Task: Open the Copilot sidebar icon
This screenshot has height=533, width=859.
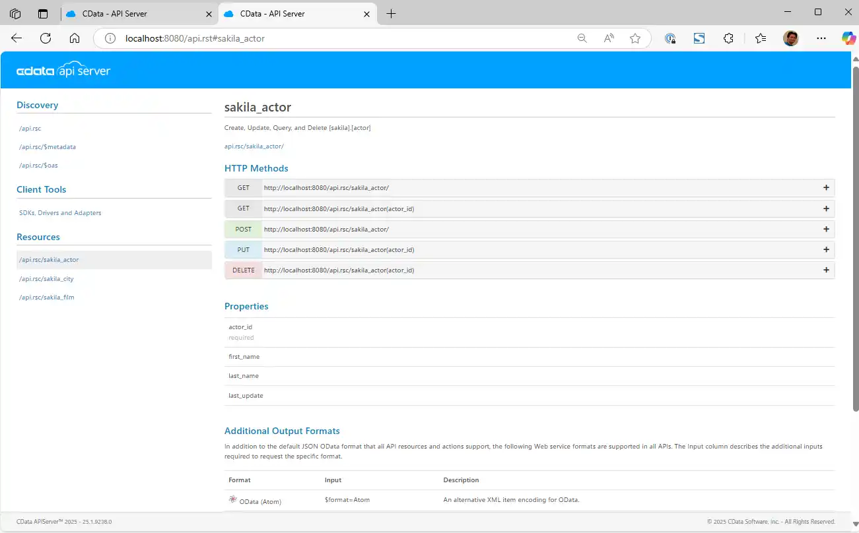Action: [848, 38]
